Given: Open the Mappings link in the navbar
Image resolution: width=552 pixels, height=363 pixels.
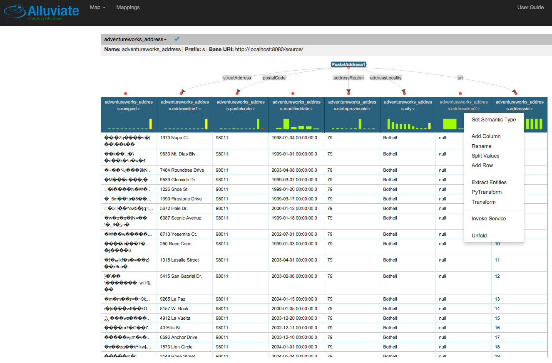Looking at the screenshot, I should click(x=128, y=7).
